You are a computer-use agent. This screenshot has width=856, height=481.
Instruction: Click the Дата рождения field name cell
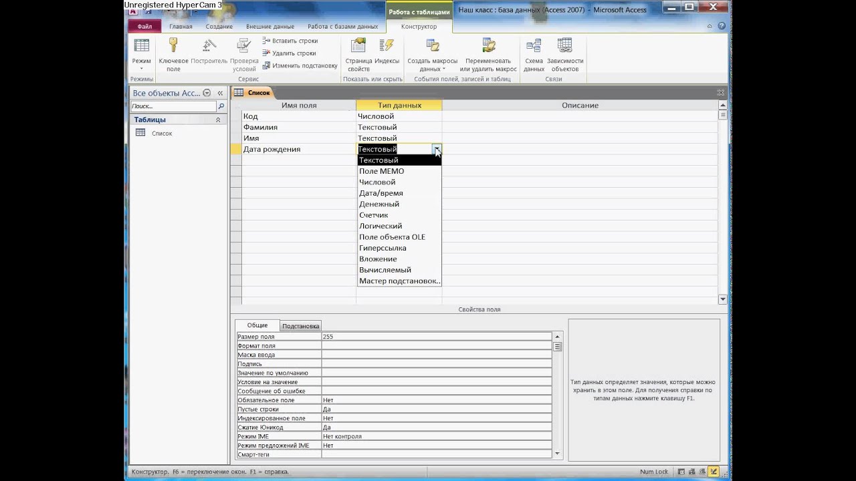tap(299, 149)
